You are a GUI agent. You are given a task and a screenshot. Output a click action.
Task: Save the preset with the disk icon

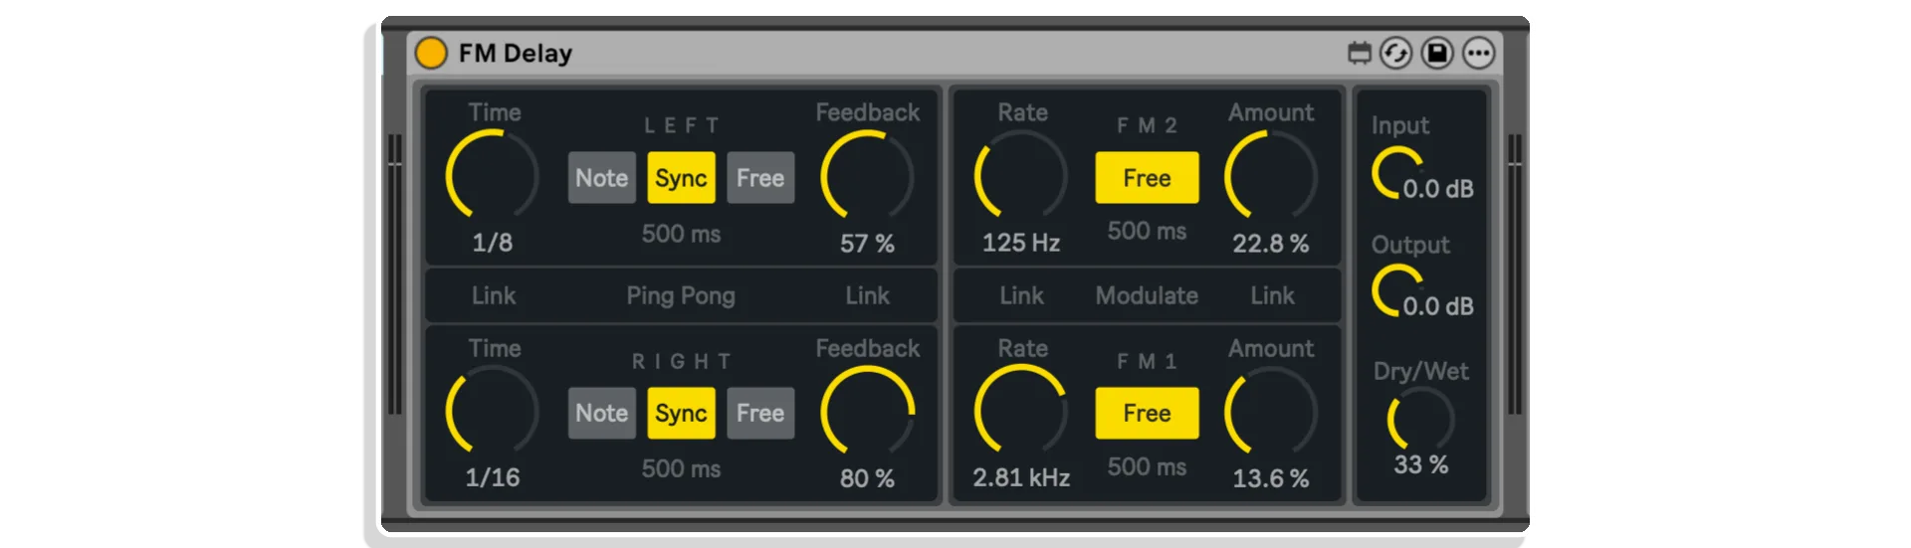point(1437,53)
